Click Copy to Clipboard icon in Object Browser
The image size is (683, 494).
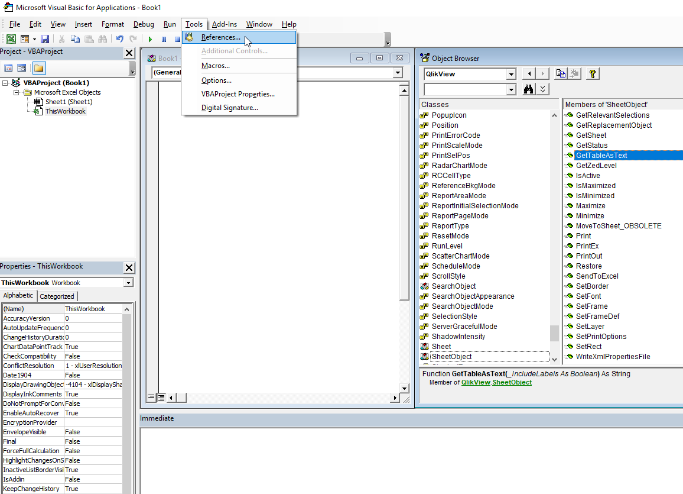(x=561, y=74)
